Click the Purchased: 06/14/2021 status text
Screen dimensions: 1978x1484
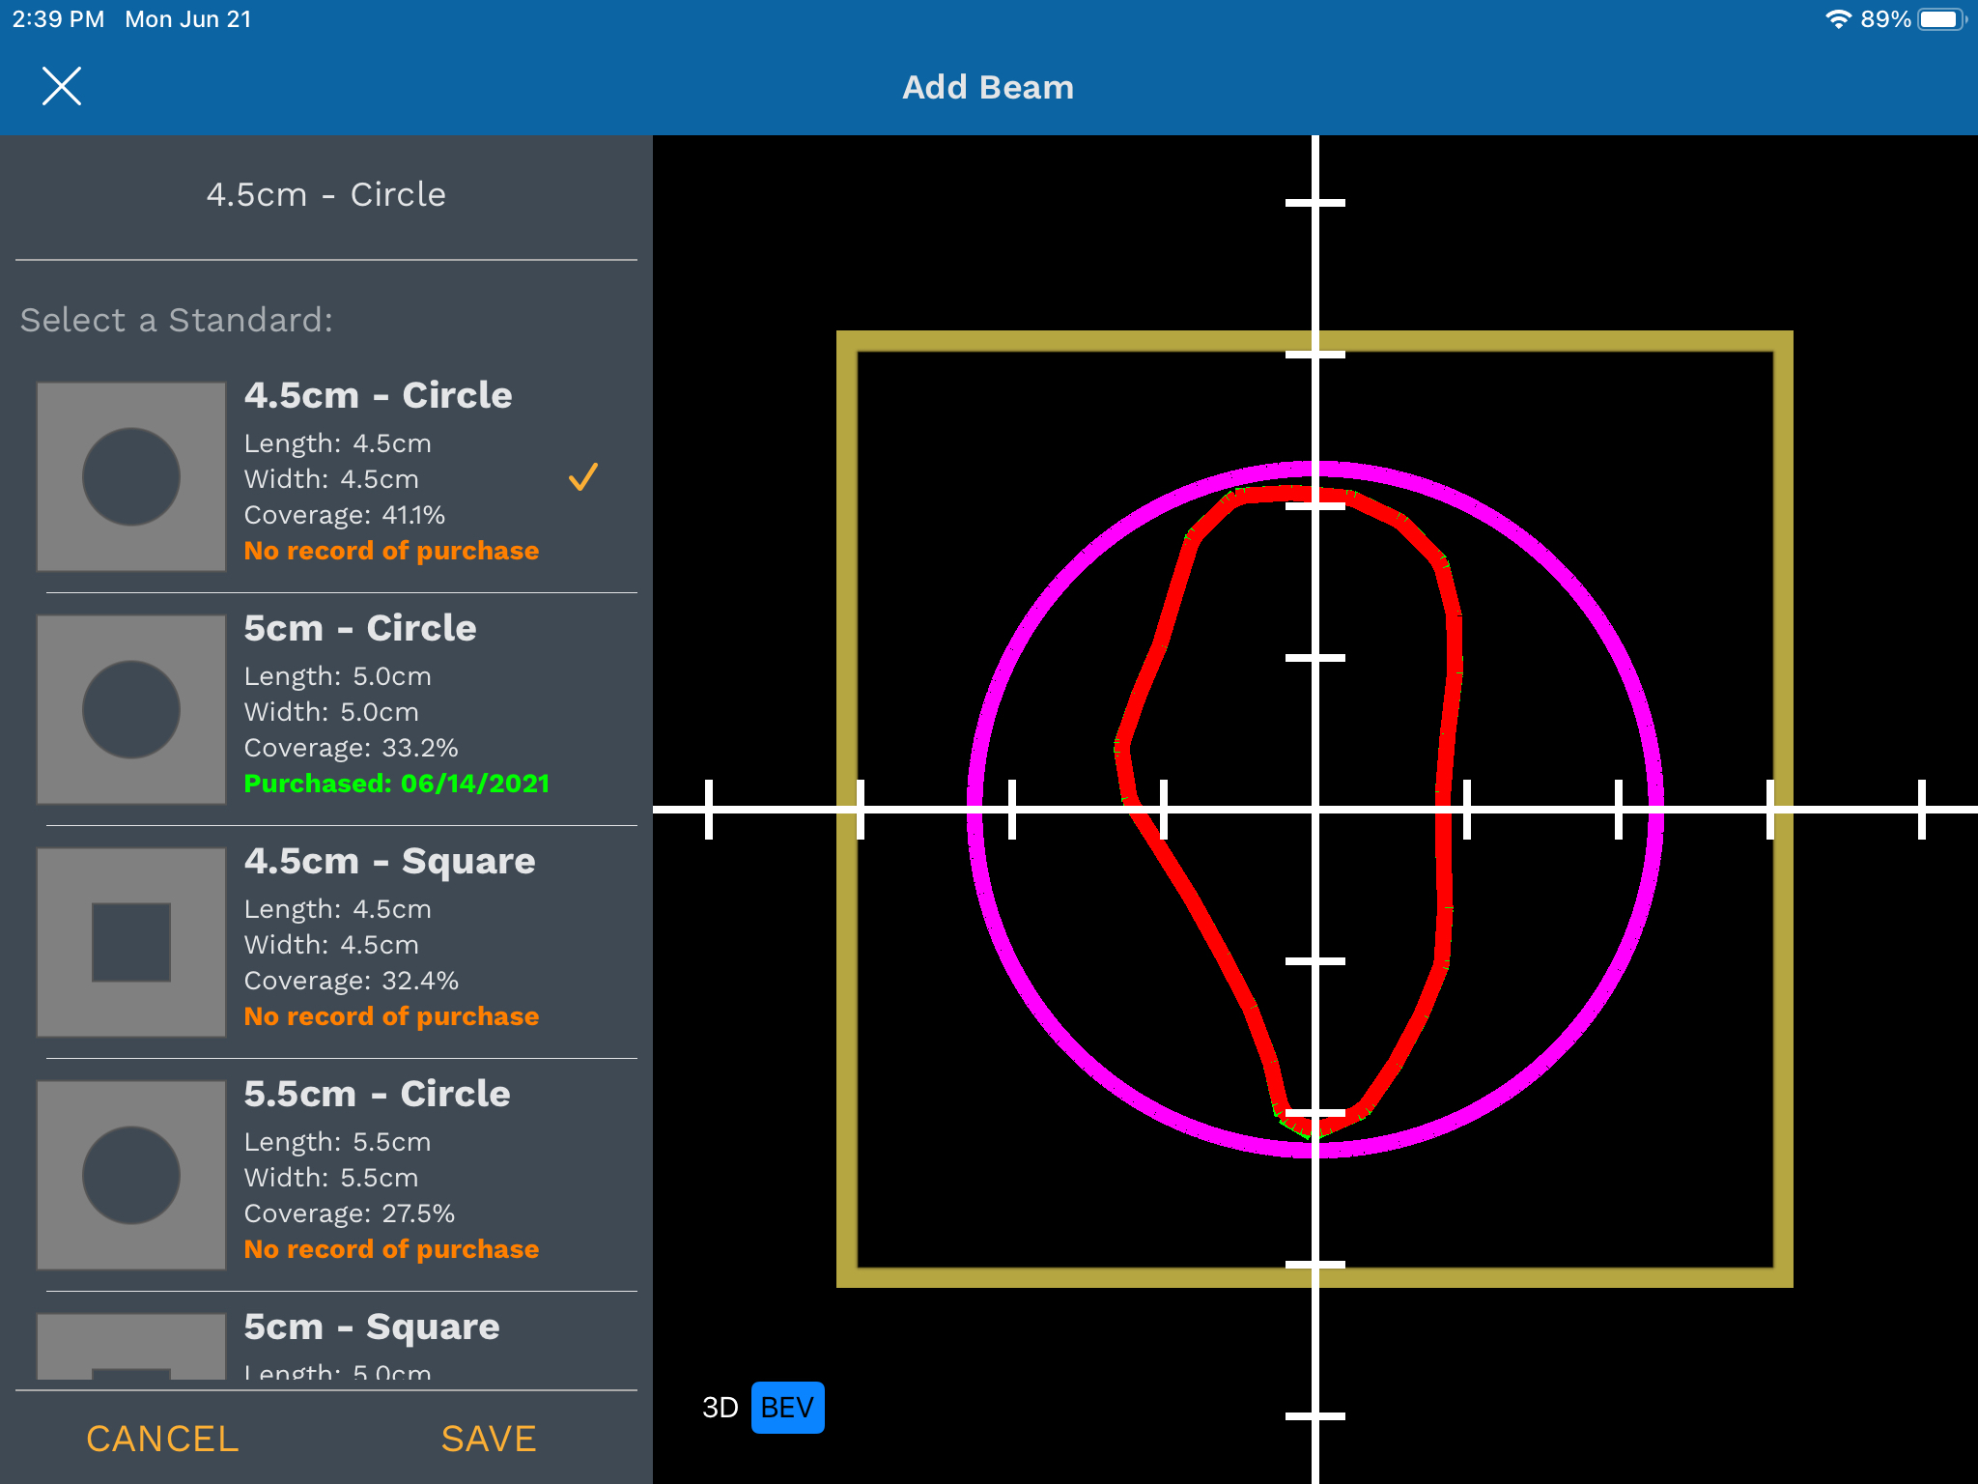coord(397,784)
